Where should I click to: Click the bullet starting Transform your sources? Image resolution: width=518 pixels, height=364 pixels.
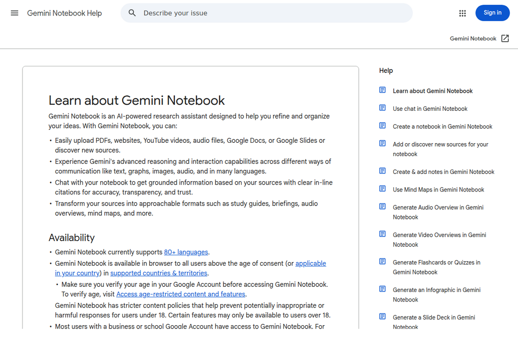[186, 208]
